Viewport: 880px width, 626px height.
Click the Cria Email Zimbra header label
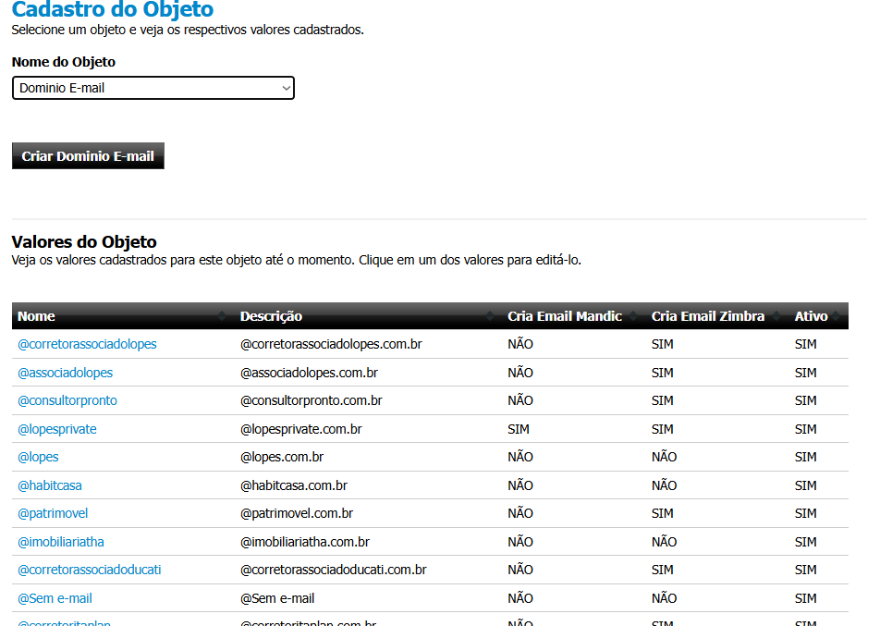[707, 316]
